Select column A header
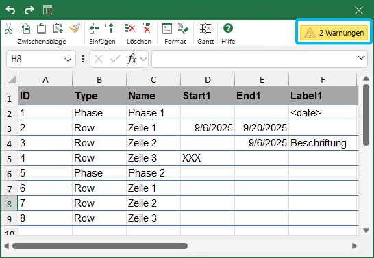 pos(45,79)
